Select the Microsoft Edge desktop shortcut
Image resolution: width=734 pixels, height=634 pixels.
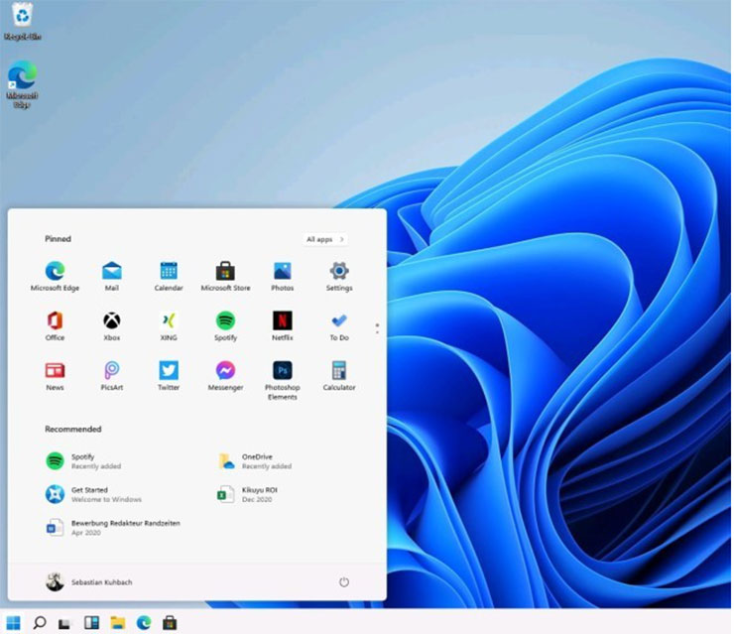(22, 84)
